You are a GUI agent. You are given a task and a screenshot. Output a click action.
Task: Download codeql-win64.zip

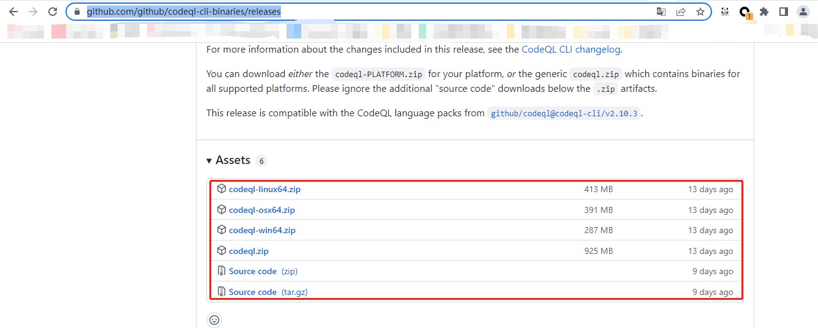262,230
